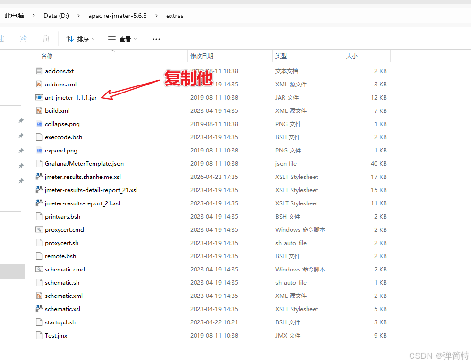The height and width of the screenshot is (364, 471).
Task: Select the schematic.xml file icon
Action: (x=39, y=295)
